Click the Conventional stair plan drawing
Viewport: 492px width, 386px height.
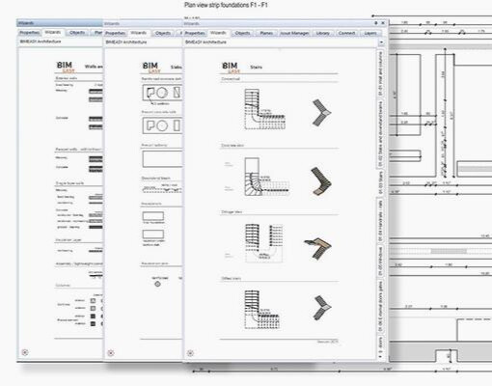point(264,109)
